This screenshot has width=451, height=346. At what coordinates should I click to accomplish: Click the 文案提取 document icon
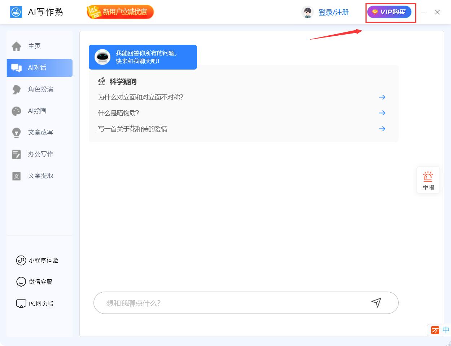click(x=17, y=176)
